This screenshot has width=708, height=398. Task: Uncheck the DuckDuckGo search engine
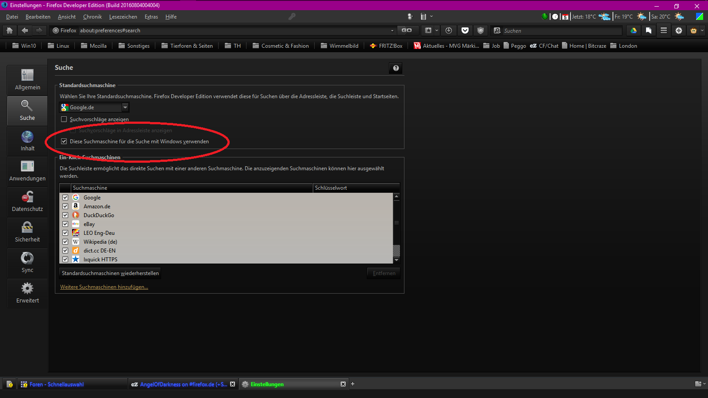(65, 215)
